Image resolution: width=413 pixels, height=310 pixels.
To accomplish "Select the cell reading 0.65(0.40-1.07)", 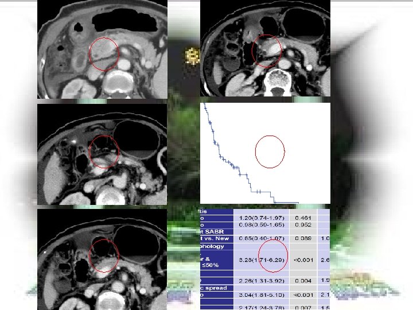I will pyautogui.click(x=262, y=239).
